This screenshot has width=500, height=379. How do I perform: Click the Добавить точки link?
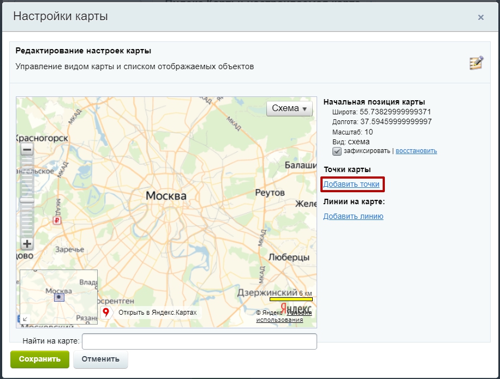click(352, 184)
